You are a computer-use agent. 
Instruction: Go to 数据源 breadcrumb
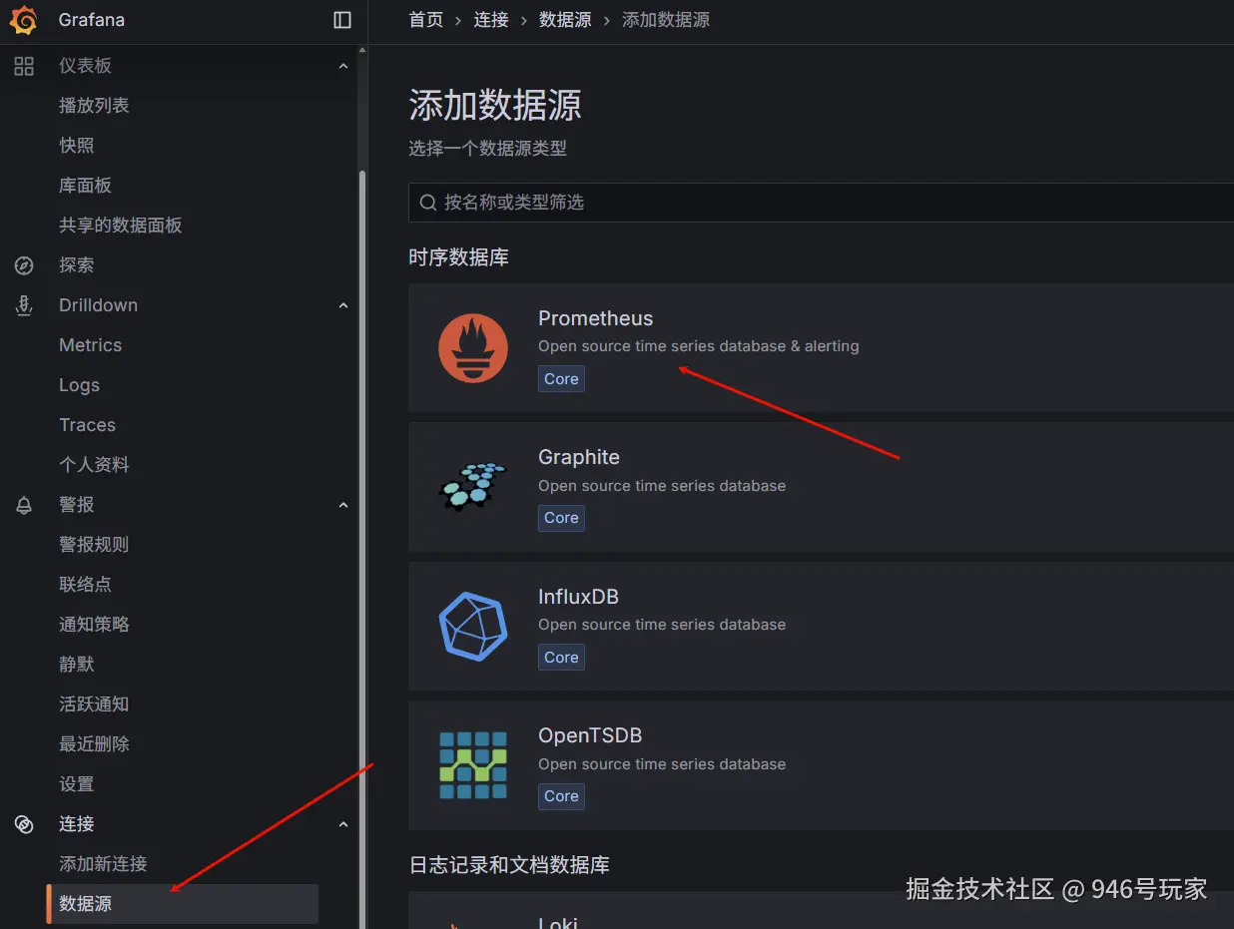pos(565,20)
